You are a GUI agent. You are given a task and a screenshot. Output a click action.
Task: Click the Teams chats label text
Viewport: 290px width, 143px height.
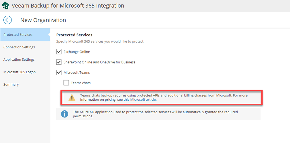(81, 83)
